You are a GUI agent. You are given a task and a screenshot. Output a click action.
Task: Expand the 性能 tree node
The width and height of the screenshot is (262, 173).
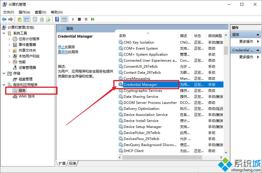pyautogui.click(x=9, y=62)
